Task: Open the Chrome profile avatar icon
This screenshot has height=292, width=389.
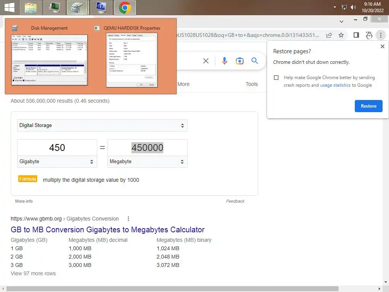Action: 369,35
